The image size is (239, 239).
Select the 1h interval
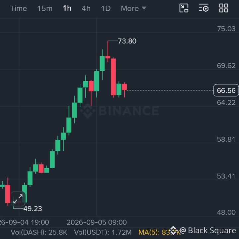click(x=67, y=8)
